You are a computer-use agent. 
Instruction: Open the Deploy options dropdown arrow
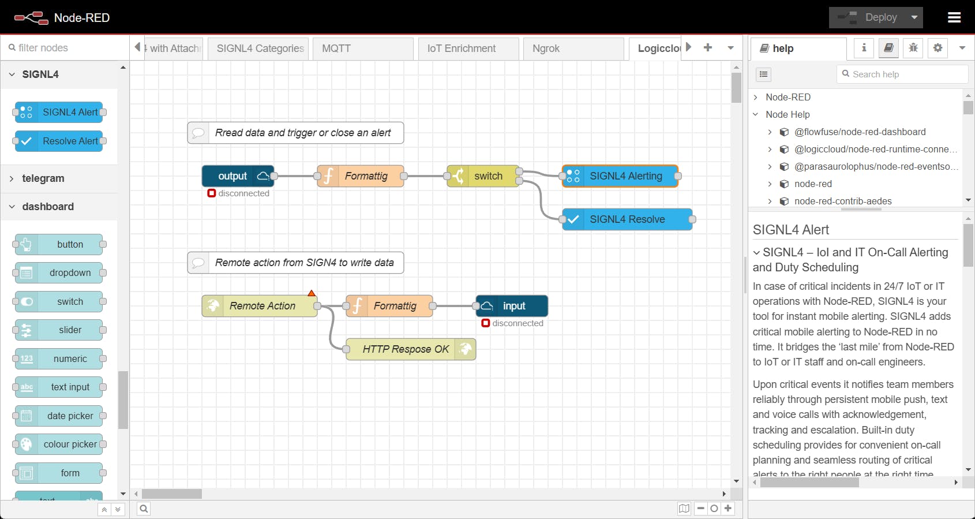(x=914, y=18)
